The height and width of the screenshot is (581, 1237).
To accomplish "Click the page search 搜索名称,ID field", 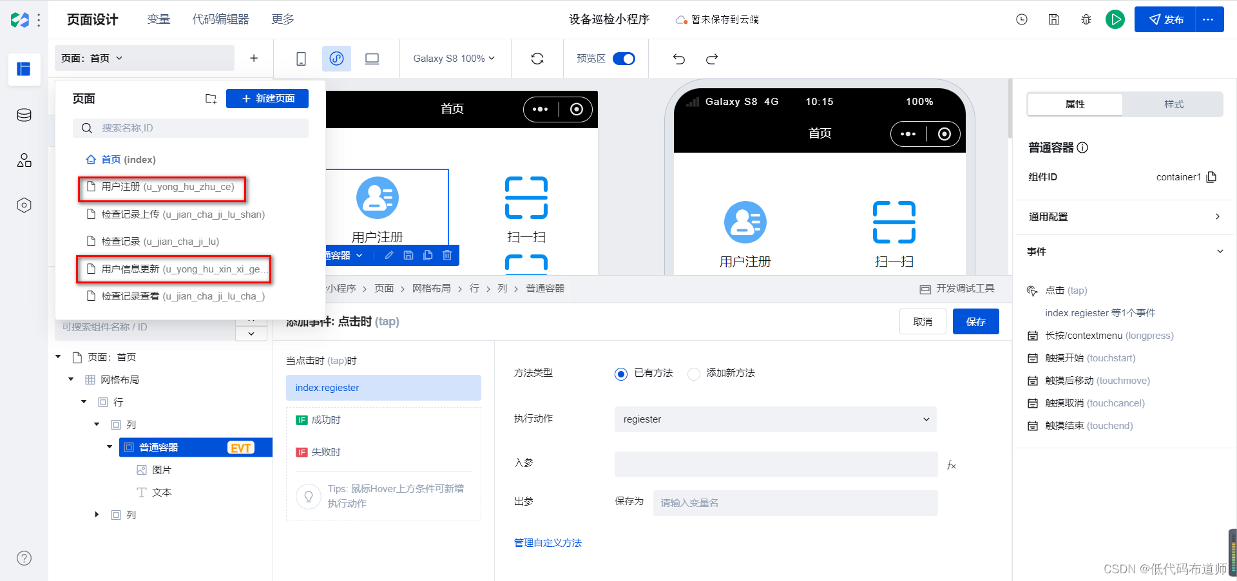I will tap(191, 128).
